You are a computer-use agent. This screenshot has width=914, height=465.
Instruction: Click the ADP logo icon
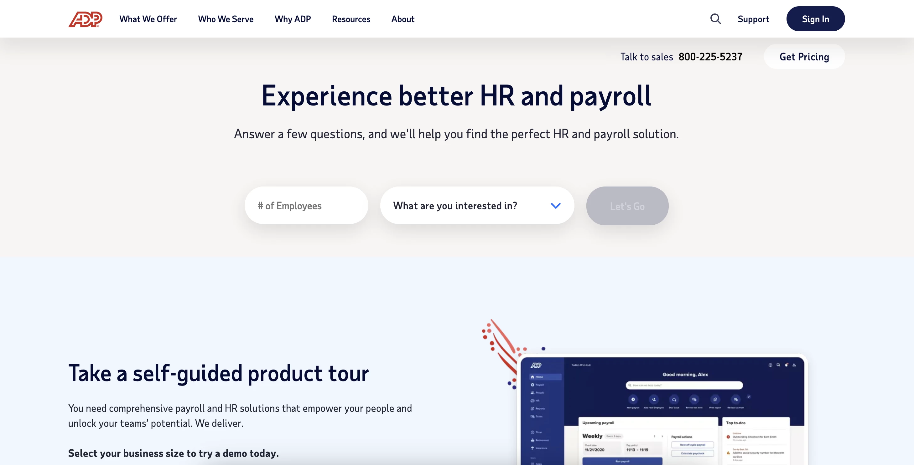pyautogui.click(x=85, y=18)
